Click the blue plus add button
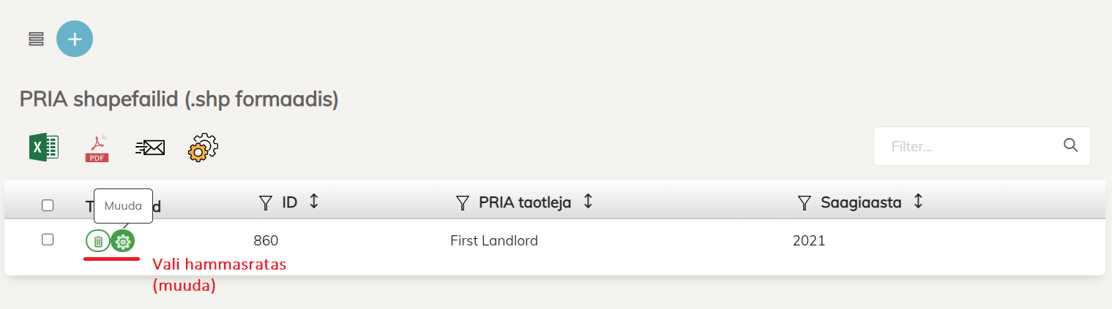The height and width of the screenshot is (309, 1112). pos(75,39)
